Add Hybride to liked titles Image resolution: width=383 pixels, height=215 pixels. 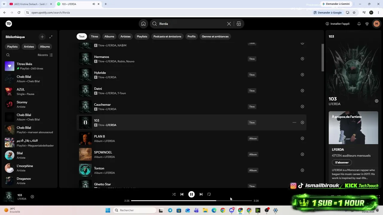(x=302, y=75)
